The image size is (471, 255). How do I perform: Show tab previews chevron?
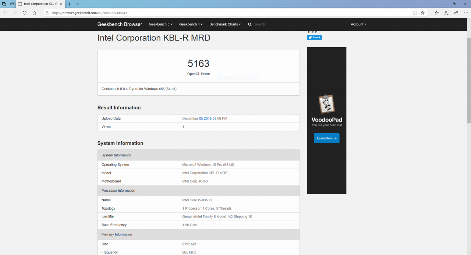pyautogui.click(x=77, y=4)
